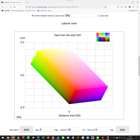Viewport: 140px width, 140px height.
Task: Open the new tab plus button
Action: (x=27, y=2)
